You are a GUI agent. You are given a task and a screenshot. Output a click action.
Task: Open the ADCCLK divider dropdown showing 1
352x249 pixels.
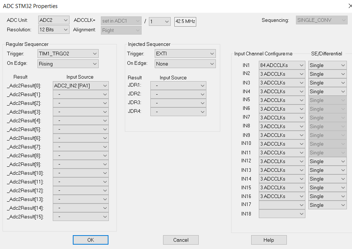pos(159,21)
